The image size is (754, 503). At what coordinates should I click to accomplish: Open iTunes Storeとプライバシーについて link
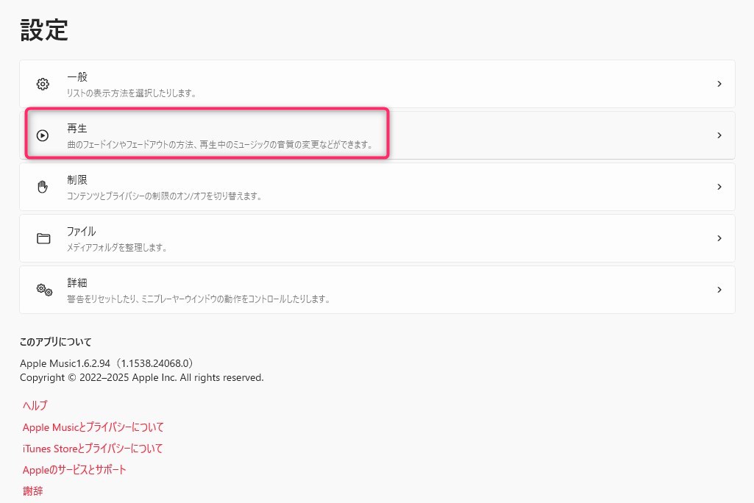[x=93, y=448]
